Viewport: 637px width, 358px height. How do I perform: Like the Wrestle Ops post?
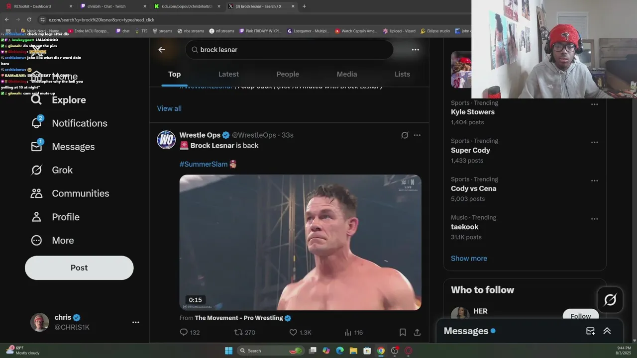tap(300, 332)
